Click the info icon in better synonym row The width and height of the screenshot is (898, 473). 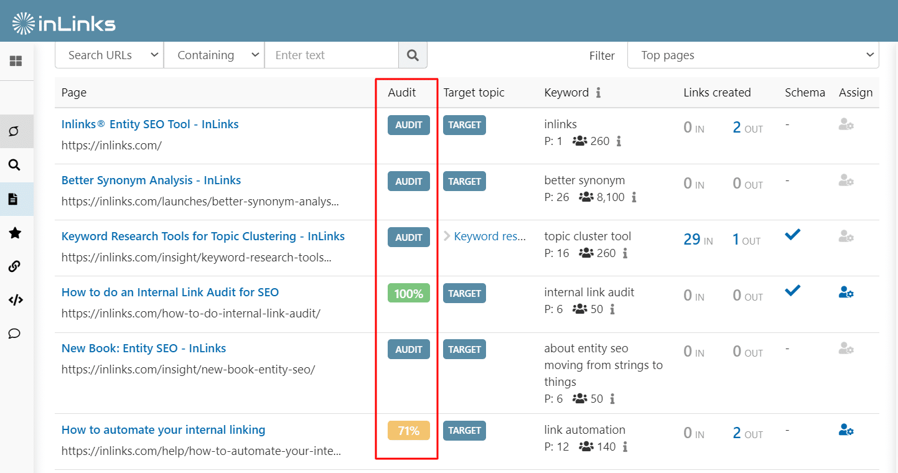point(634,197)
